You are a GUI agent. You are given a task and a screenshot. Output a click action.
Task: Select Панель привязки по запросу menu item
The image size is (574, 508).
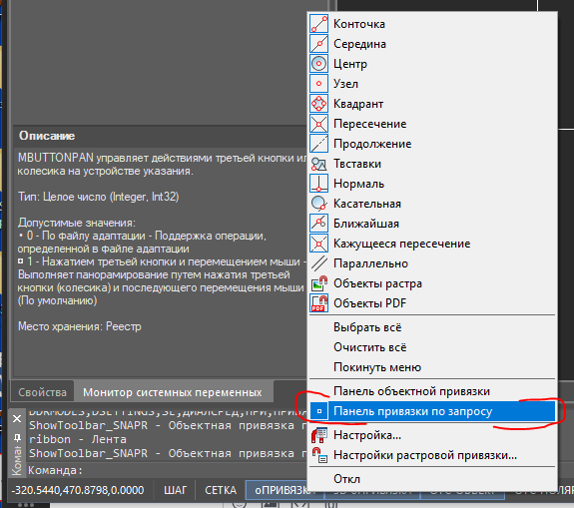coord(432,411)
